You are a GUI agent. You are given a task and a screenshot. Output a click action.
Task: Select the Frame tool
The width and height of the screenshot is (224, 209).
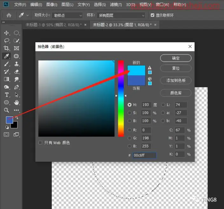(x=16, y=48)
